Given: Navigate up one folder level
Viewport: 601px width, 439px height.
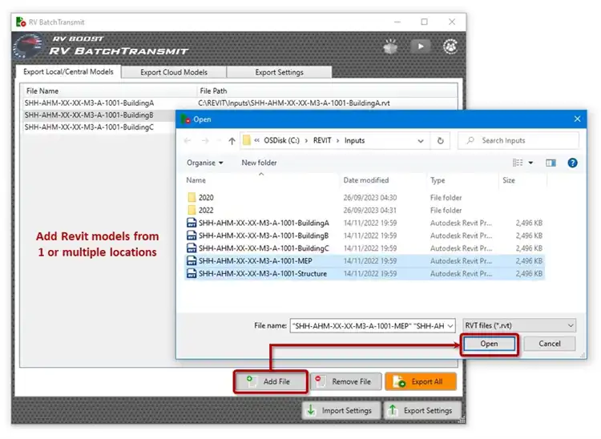Looking at the screenshot, I should [x=232, y=141].
